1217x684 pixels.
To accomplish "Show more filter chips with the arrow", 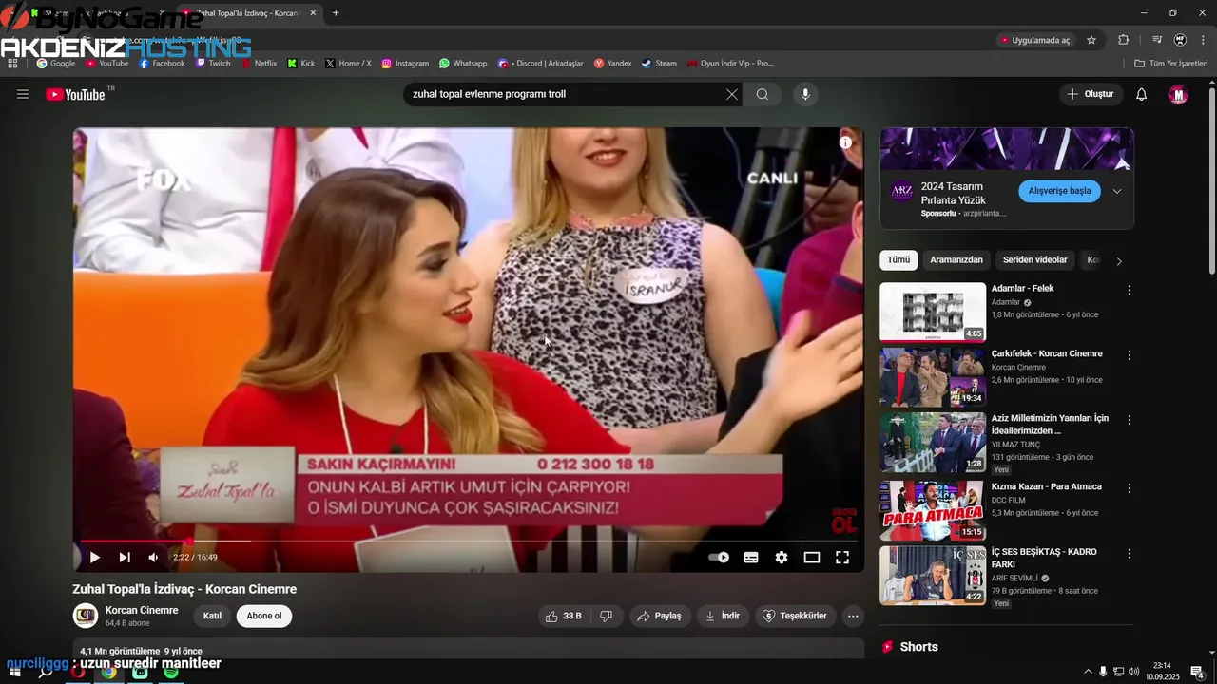I will click(1119, 260).
